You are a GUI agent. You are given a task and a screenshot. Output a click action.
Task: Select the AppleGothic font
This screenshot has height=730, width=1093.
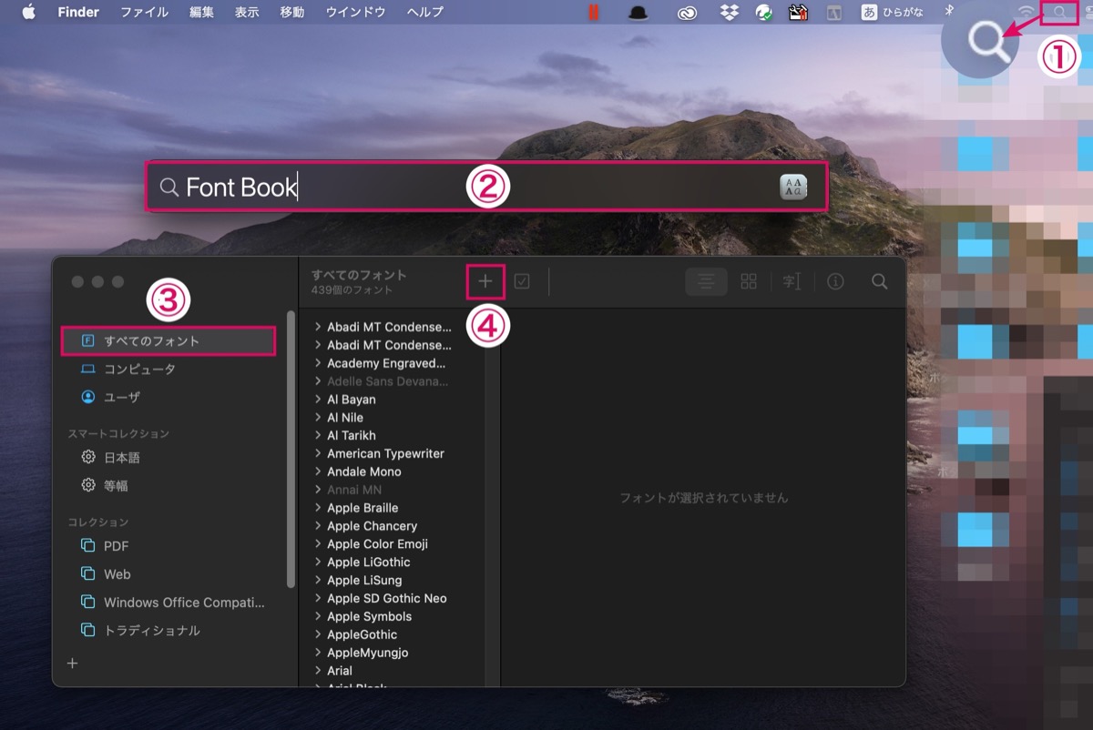click(363, 634)
